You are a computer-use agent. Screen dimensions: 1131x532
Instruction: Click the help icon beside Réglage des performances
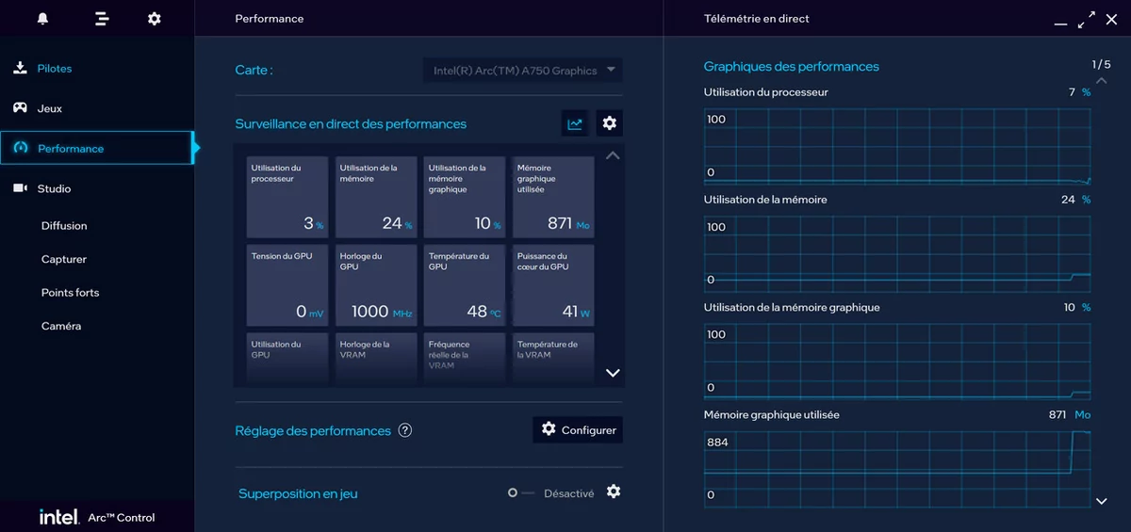click(405, 430)
